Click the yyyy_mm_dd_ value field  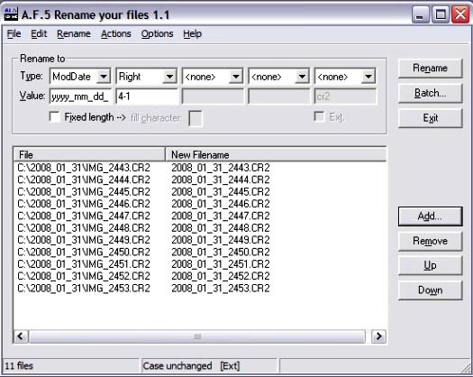80,97
